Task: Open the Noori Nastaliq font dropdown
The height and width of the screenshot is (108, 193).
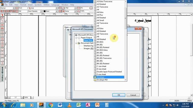Action: pos(41,11)
